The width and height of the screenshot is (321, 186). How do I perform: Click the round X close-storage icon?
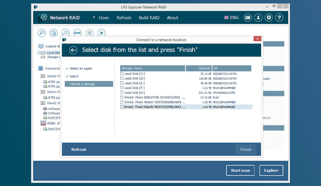tap(101, 33)
